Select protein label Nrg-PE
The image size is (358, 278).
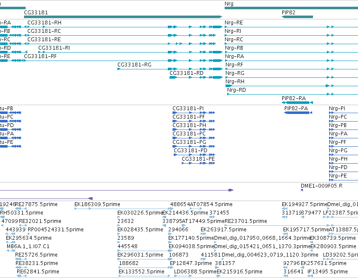tap(338, 176)
